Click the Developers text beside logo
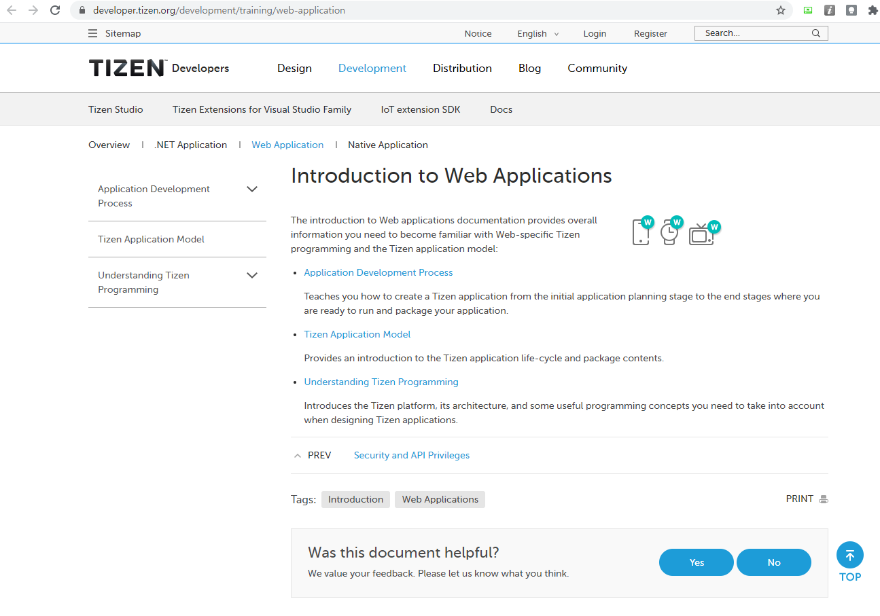Screen dimensions: 880x616 pyautogui.click(x=200, y=68)
